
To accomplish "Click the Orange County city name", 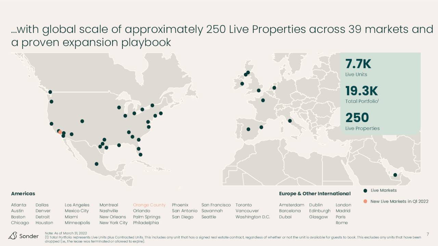I will click(149, 205).
